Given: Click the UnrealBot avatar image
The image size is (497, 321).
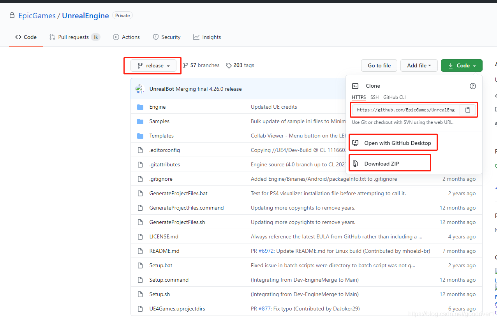Looking at the screenshot, I should pos(140,89).
